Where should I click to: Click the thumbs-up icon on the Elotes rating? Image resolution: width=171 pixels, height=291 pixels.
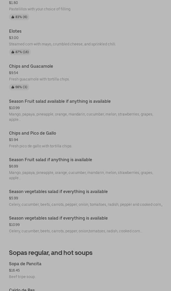[x=13, y=52]
